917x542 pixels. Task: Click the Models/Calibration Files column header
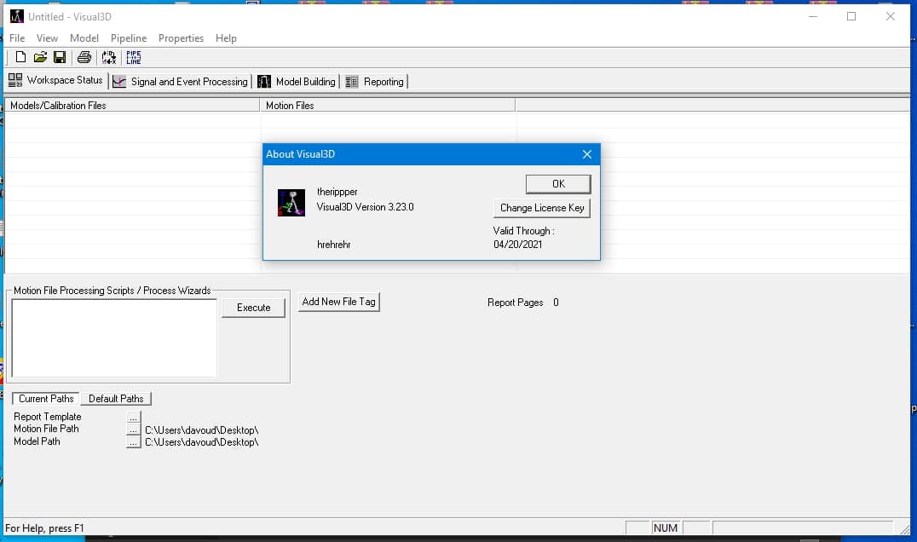click(132, 105)
